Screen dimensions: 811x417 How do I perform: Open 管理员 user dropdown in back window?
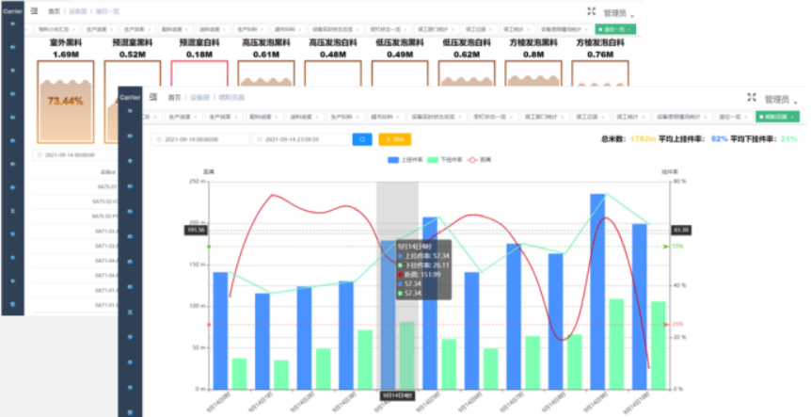618,13
